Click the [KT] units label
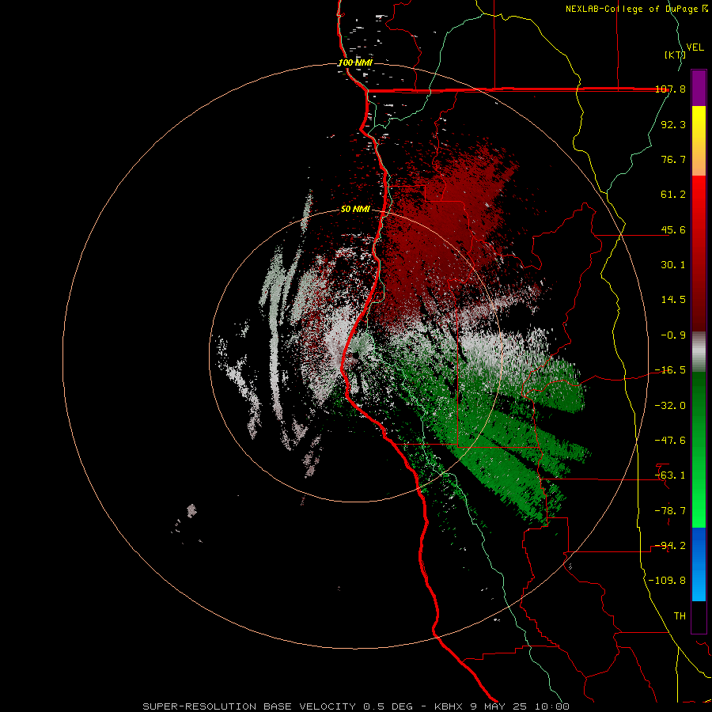This screenshot has height=712, width=712. [675, 55]
